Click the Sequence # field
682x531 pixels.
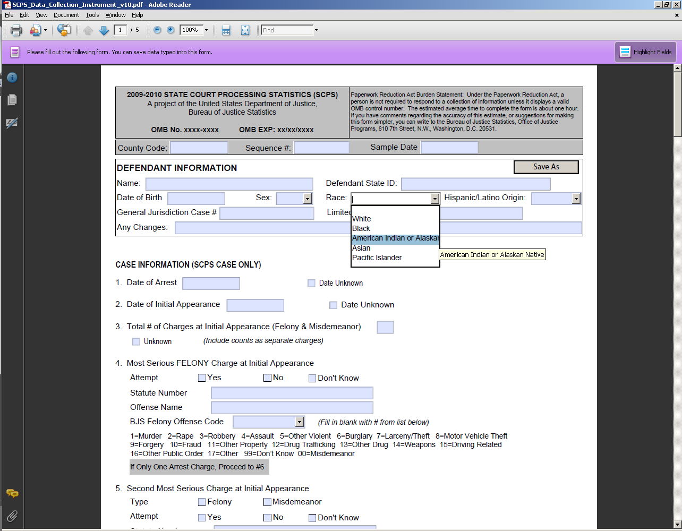pos(322,148)
